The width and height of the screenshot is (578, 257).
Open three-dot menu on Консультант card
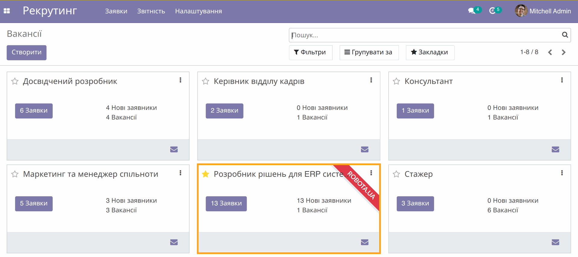[x=562, y=80]
